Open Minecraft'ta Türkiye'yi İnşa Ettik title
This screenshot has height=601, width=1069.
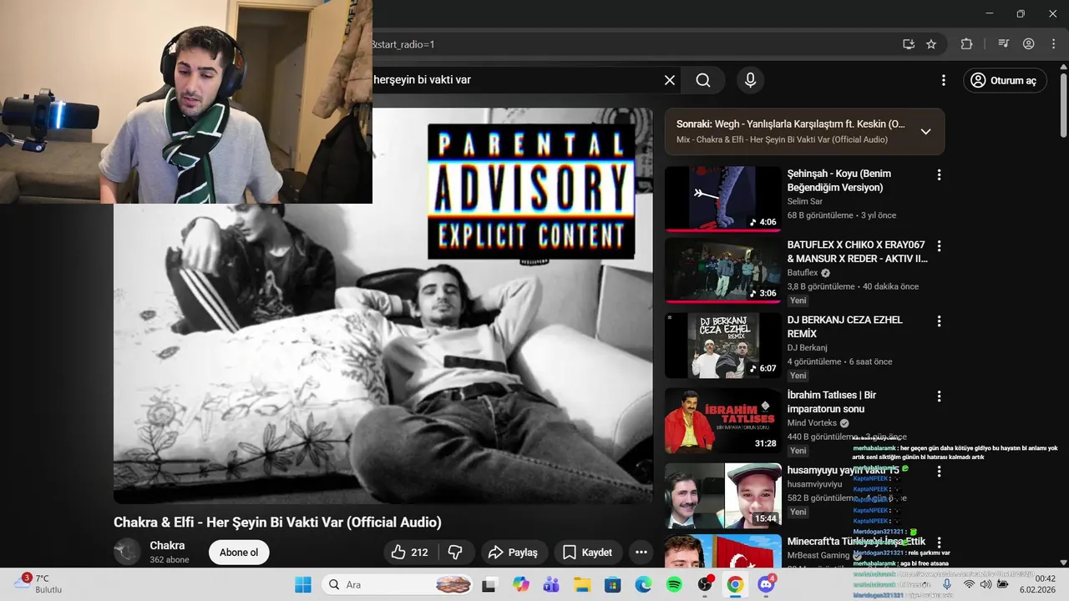click(856, 542)
